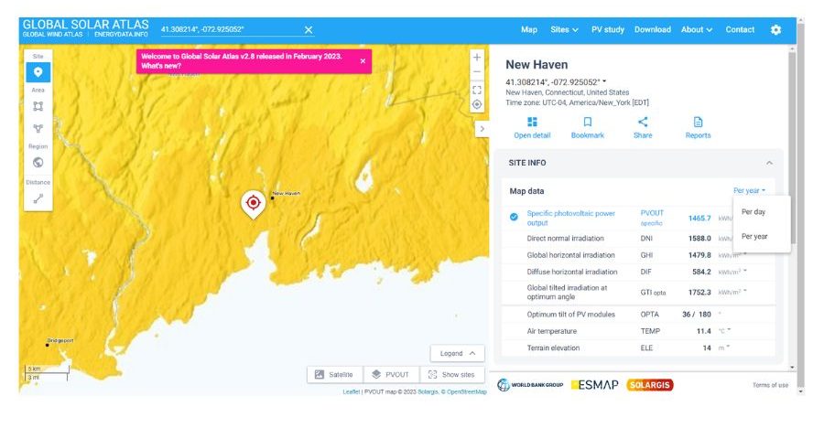Click the settings gear icon

775,29
